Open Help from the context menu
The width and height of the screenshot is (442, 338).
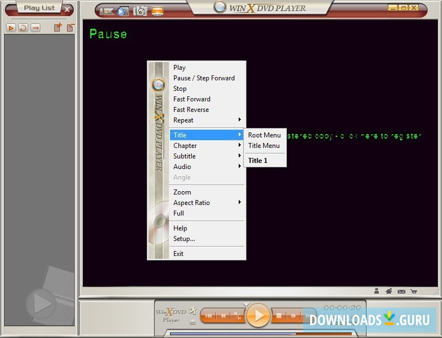[x=208, y=228]
